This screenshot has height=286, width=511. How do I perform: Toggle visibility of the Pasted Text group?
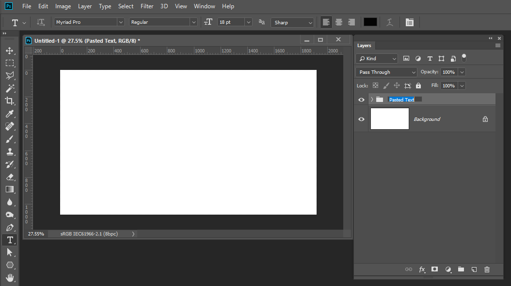[361, 100]
